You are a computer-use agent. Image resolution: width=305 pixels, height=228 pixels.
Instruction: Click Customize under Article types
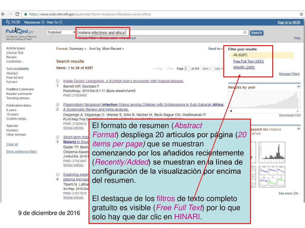15,61
